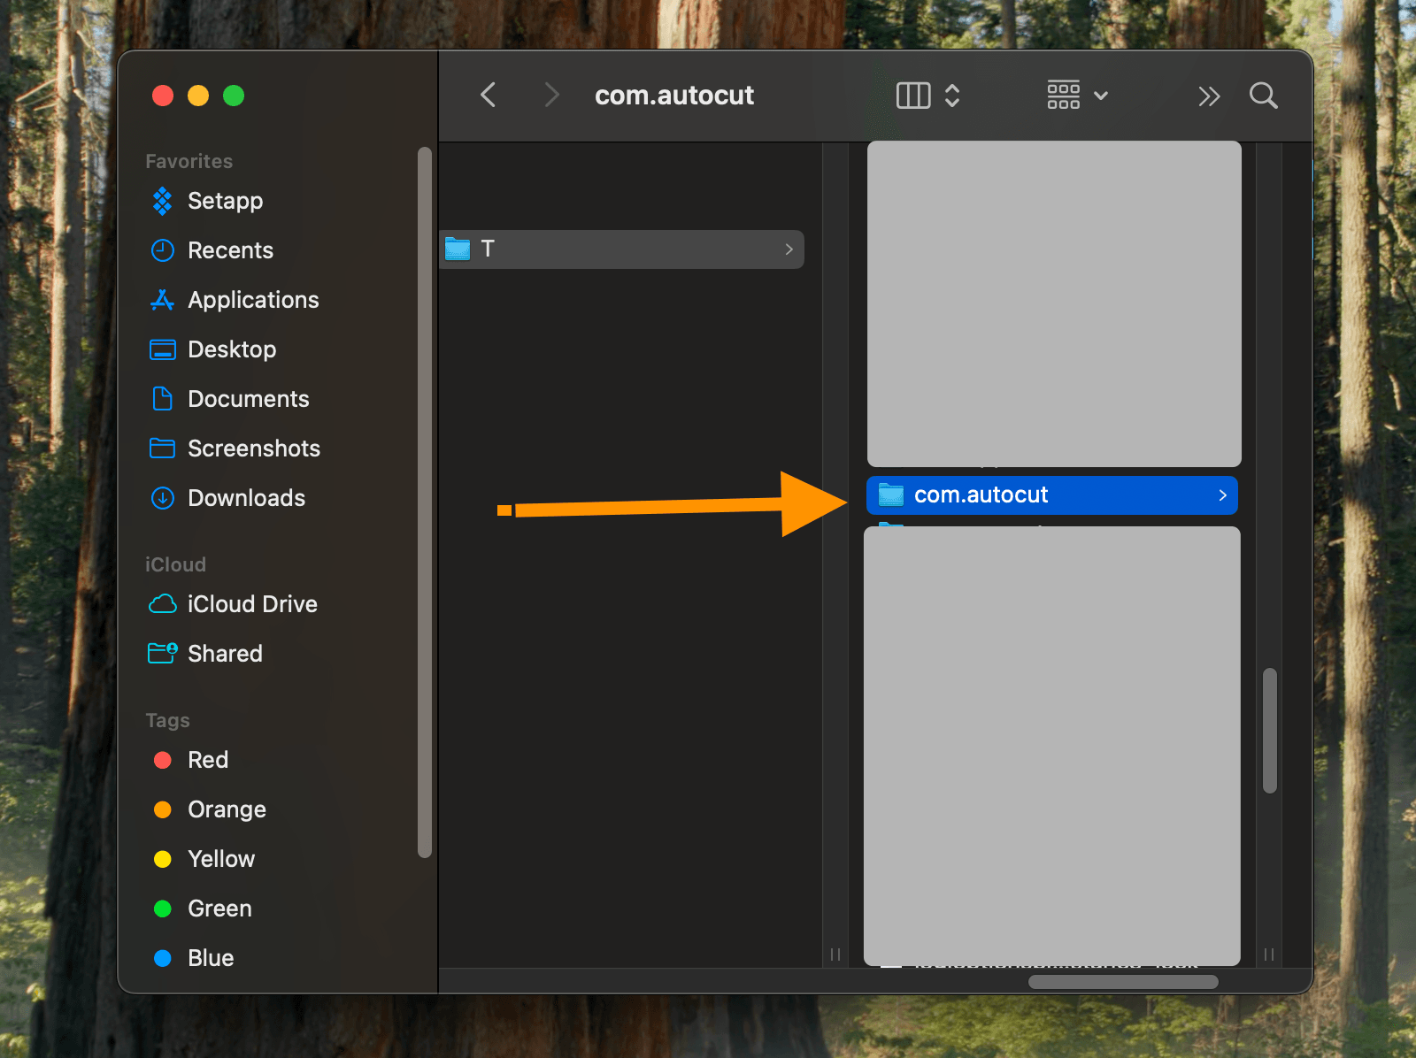The height and width of the screenshot is (1058, 1416).
Task: Select the T folder row
Action: point(621,249)
